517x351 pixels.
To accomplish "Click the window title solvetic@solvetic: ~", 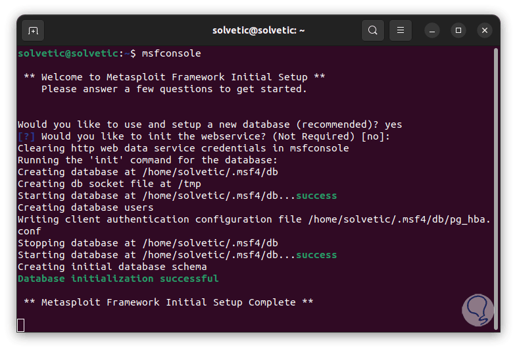I will tap(258, 30).
